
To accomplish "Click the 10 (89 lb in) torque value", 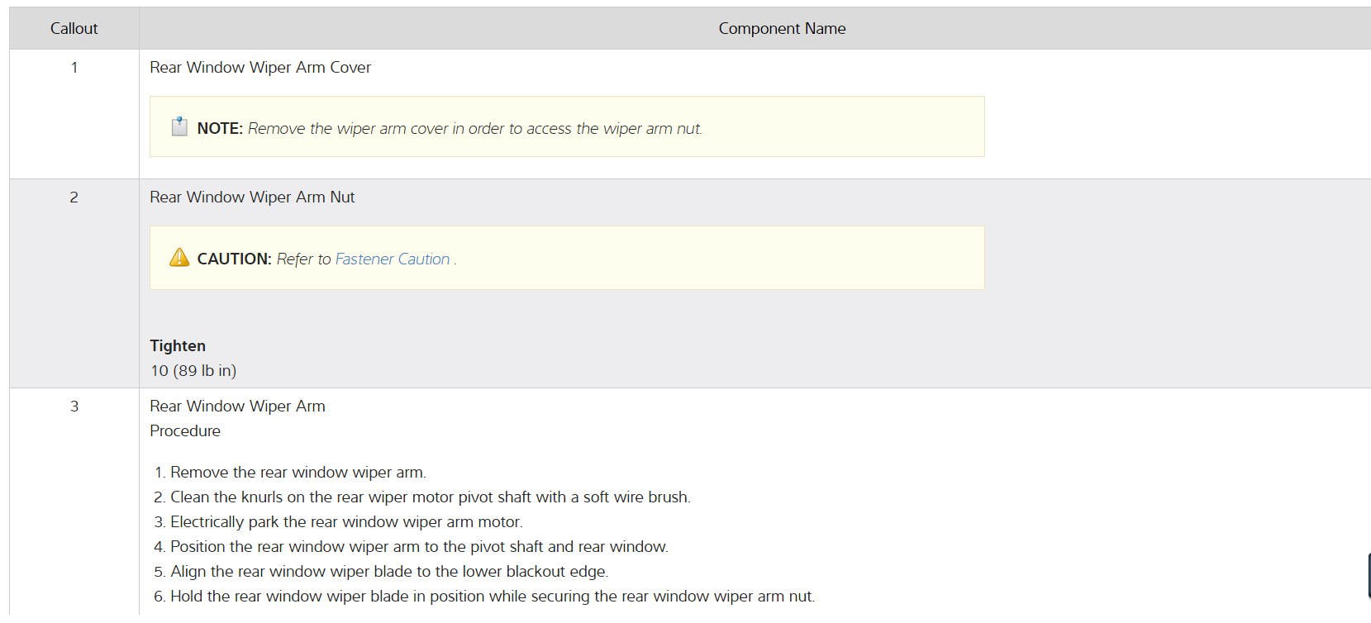I will [193, 371].
